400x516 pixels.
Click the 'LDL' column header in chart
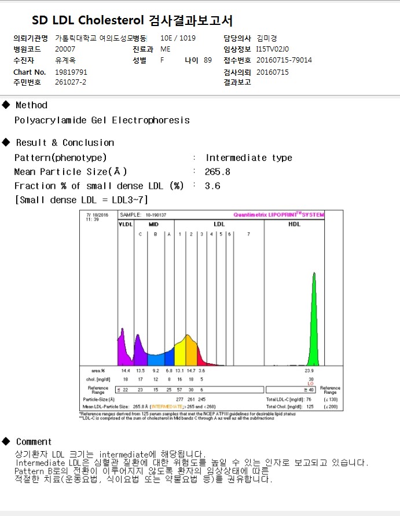click(219, 224)
